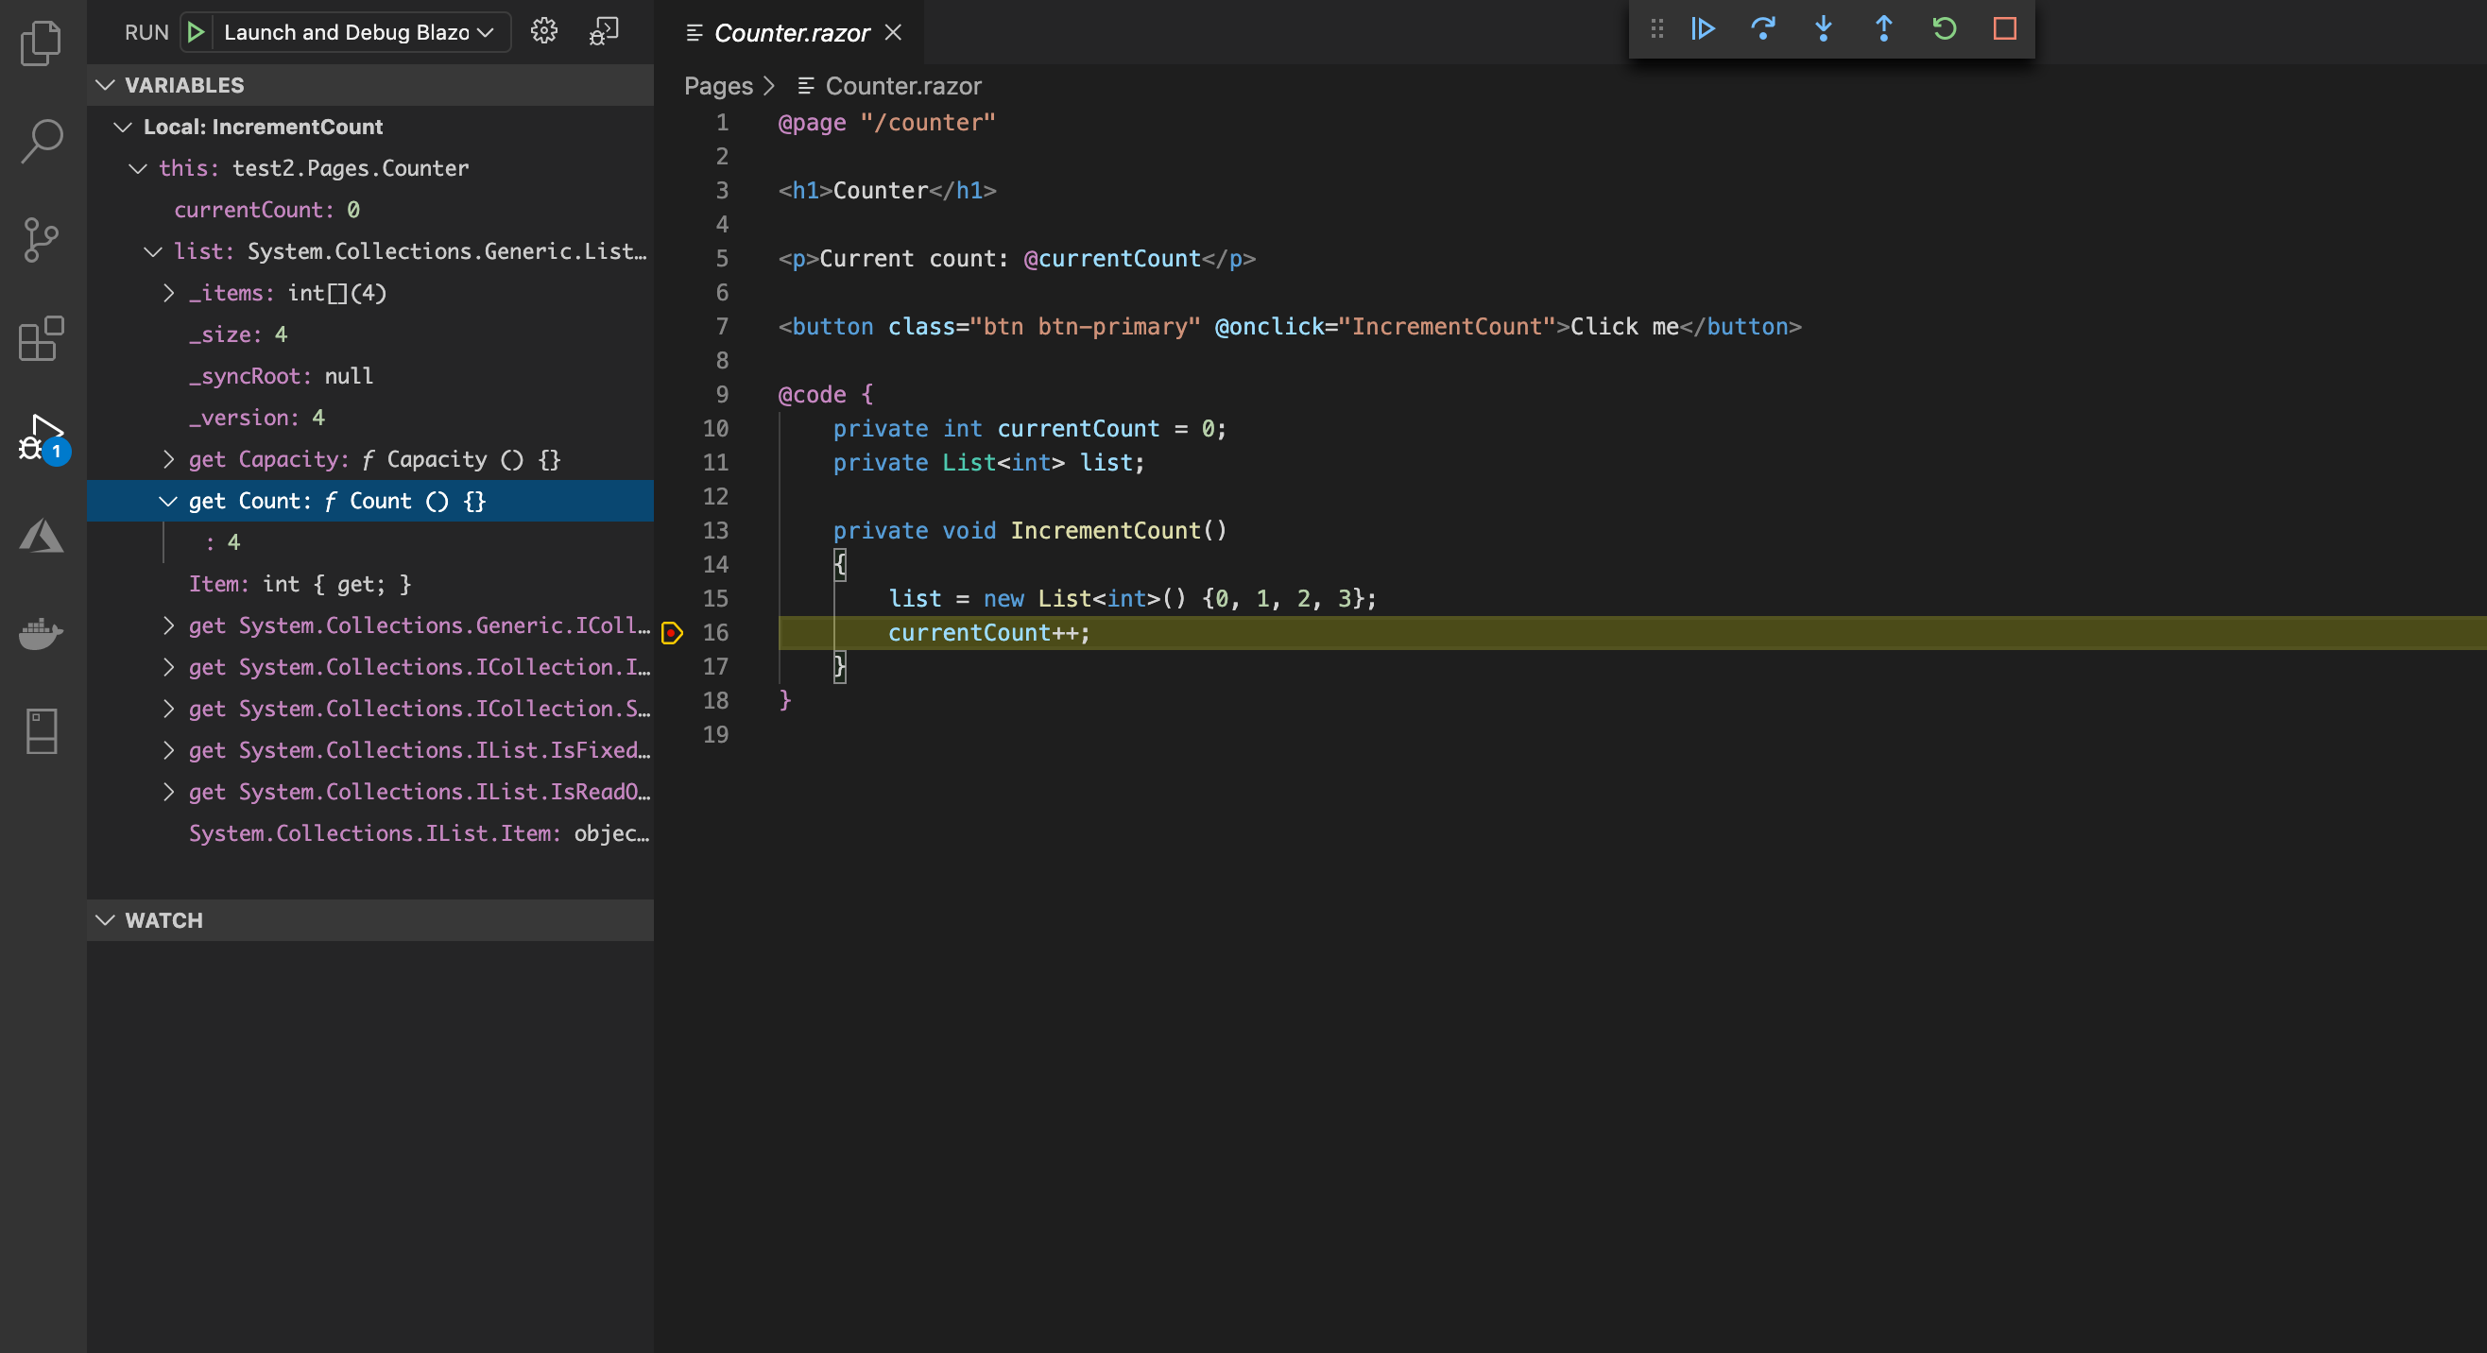Start debugging with the green play button

point(196,32)
